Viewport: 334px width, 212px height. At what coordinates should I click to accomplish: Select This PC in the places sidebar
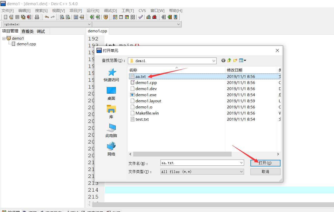[x=111, y=131]
